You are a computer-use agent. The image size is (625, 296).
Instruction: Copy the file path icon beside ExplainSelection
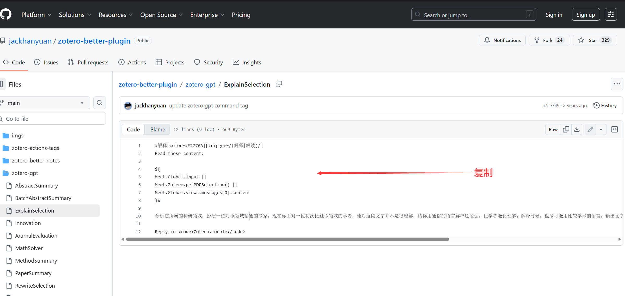(x=279, y=84)
